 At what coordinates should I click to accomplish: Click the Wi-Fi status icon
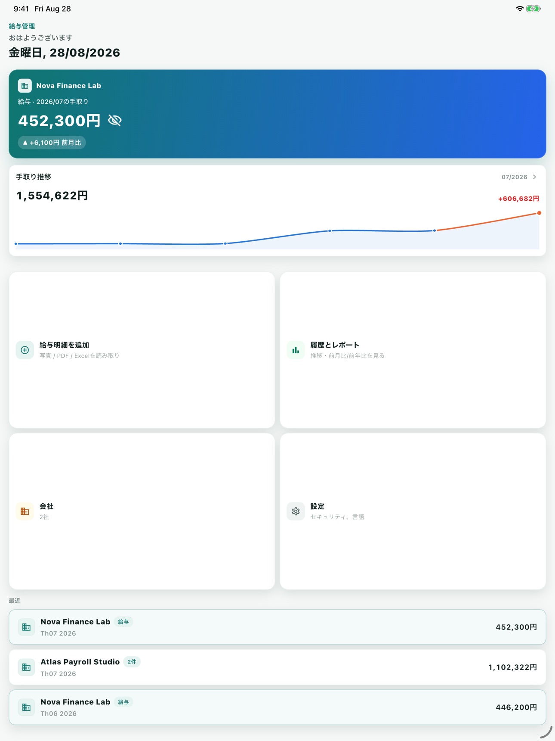click(x=520, y=9)
